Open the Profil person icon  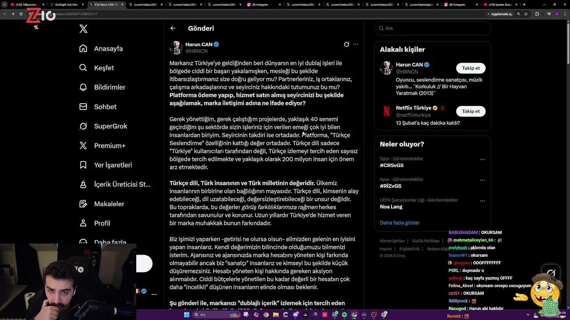tap(83, 223)
